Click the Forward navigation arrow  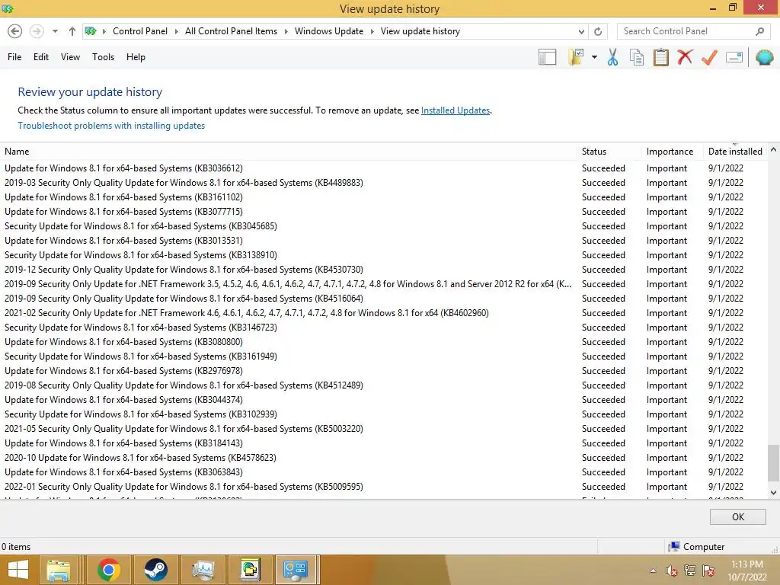pos(37,31)
